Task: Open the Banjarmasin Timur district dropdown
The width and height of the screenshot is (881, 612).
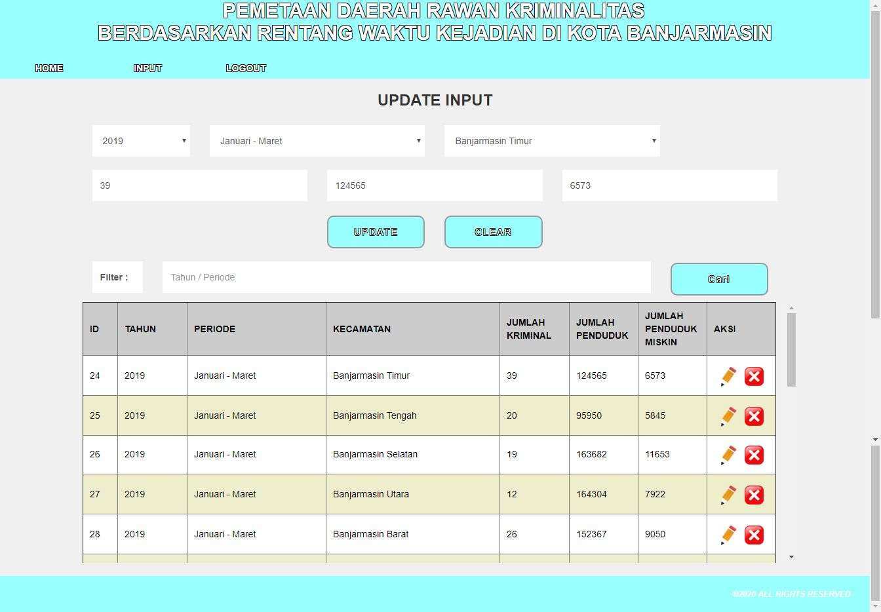Action: [x=552, y=141]
